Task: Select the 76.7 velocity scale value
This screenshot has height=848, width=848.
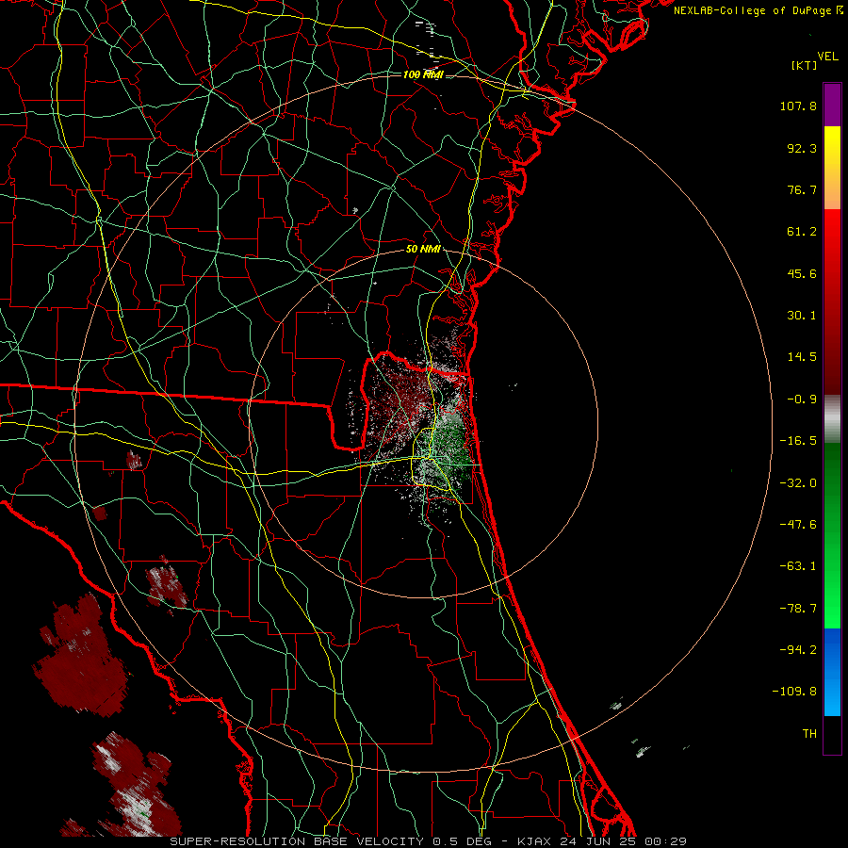Action: 802,189
